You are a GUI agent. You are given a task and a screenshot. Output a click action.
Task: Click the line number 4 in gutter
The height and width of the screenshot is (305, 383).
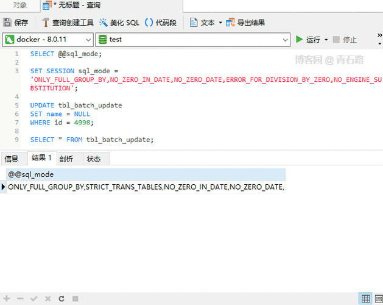pyautogui.click(x=16, y=97)
